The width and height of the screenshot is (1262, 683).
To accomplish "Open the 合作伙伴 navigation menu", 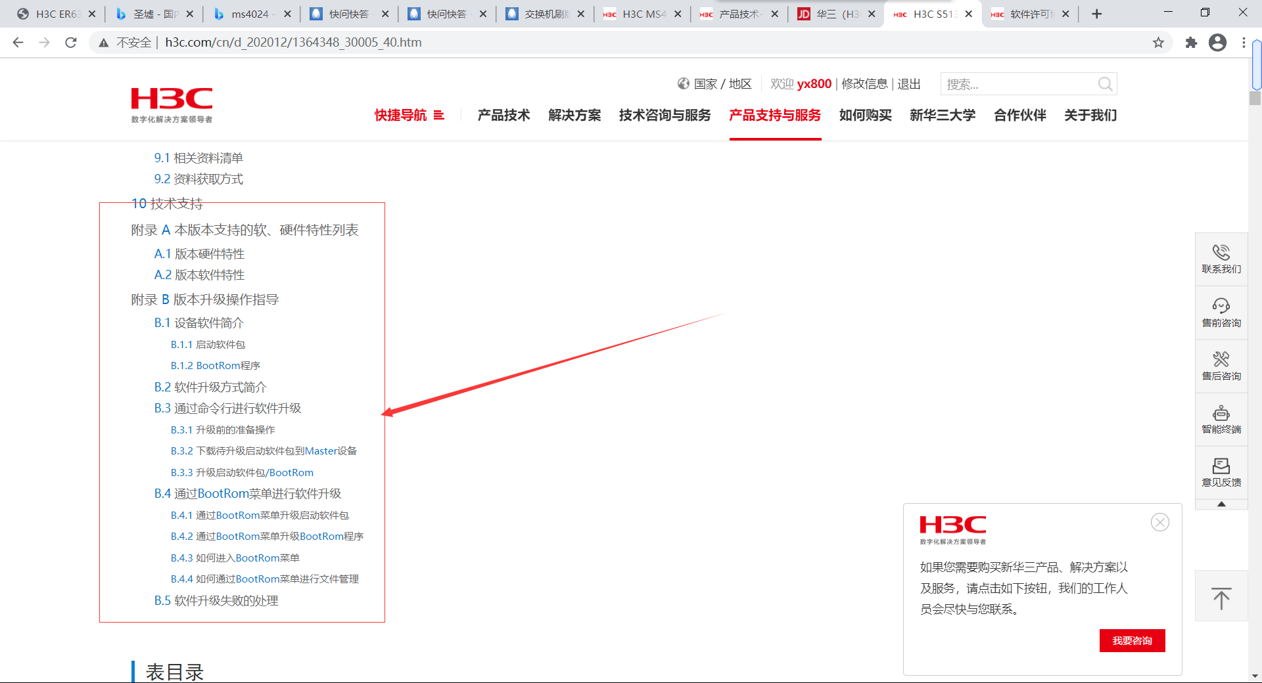I will coord(1020,115).
